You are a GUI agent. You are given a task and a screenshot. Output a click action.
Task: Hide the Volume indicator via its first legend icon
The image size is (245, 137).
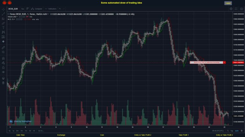tap(20, 17)
